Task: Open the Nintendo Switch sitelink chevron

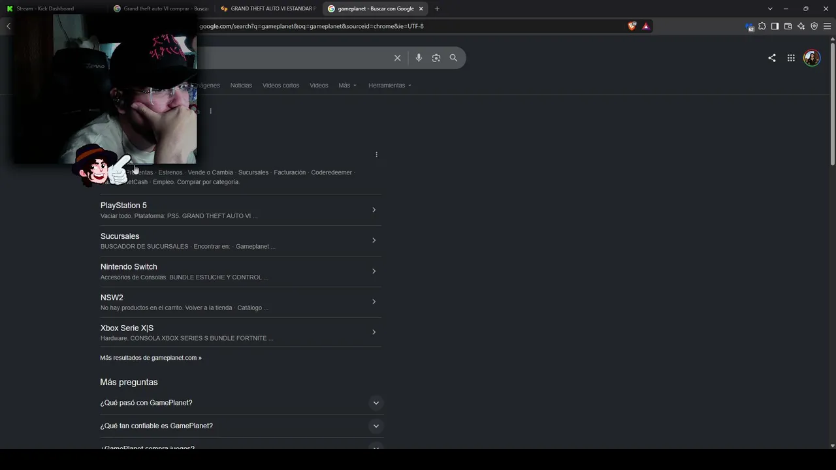Action: [374, 271]
